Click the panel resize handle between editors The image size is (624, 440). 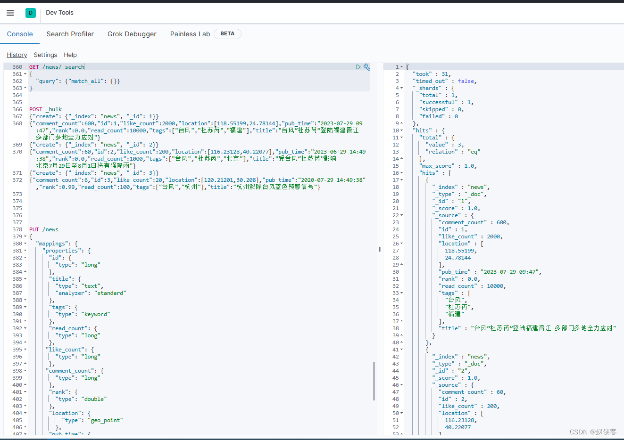pyautogui.click(x=380, y=249)
